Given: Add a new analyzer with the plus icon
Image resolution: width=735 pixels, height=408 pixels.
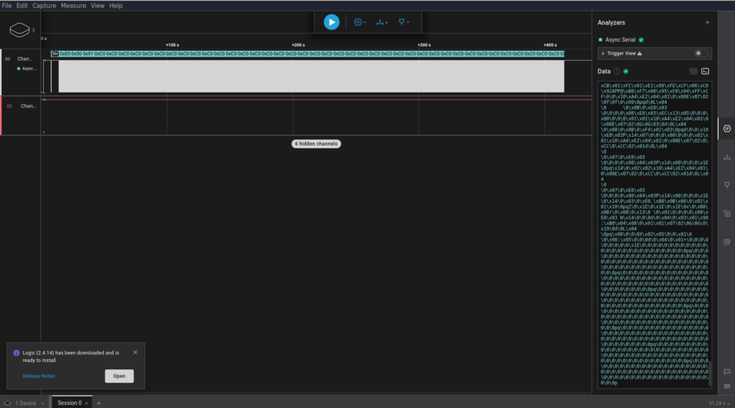Looking at the screenshot, I should [707, 22].
